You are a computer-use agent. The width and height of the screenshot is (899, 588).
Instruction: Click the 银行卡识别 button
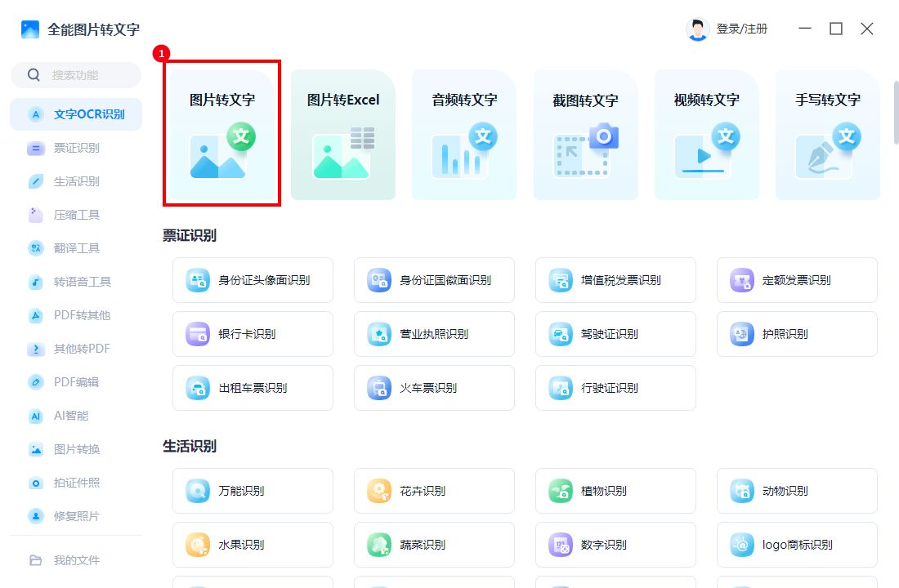point(253,334)
